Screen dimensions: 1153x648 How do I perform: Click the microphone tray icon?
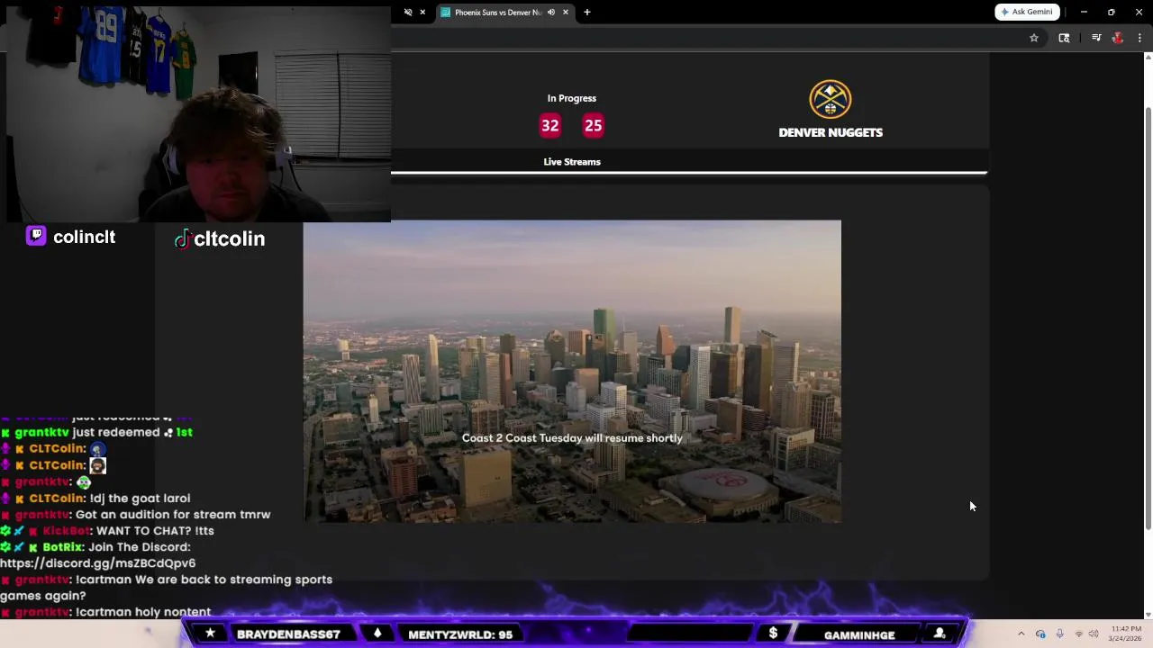(x=1059, y=634)
